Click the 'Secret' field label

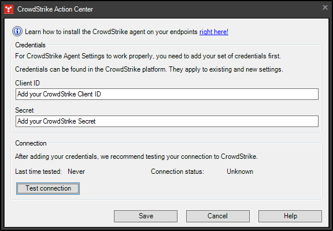24,110
